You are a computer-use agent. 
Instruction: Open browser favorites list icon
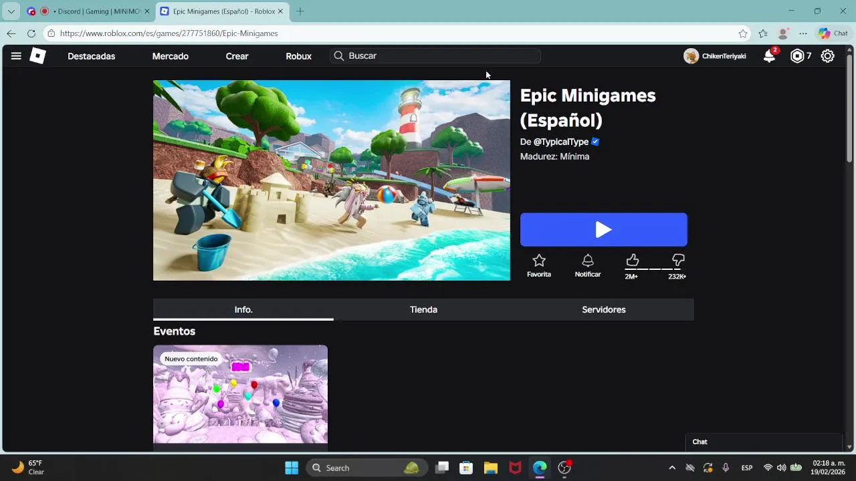click(763, 33)
